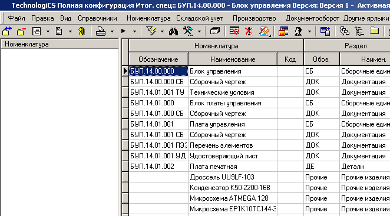The image size is (390, 216).
Task: Open dropdown arrow next to form list icon
Action: pyautogui.click(x=48, y=32)
